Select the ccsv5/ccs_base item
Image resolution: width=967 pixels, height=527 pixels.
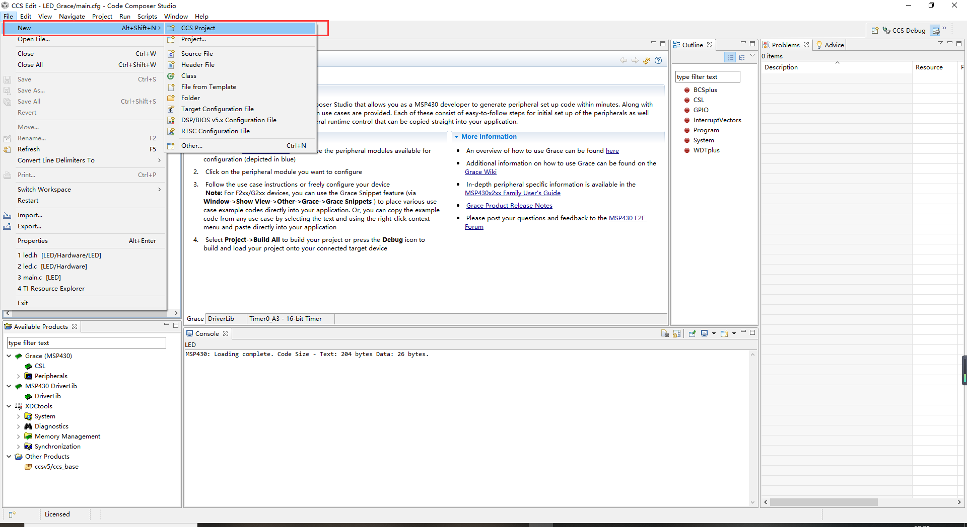click(x=56, y=467)
